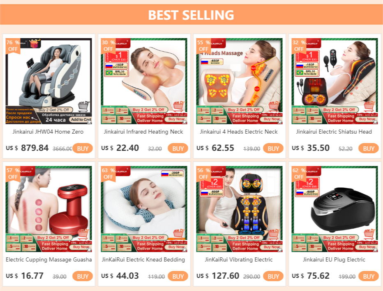Viewport: 383px width, 291px height.
Task: Click BUY beside the 75.62 foot massager
Action: coord(368,276)
